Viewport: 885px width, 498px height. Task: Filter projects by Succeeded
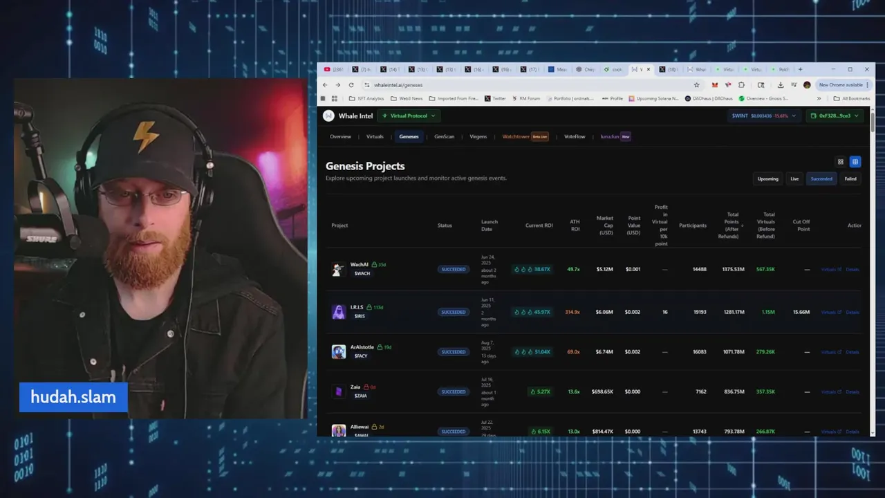[x=821, y=178]
